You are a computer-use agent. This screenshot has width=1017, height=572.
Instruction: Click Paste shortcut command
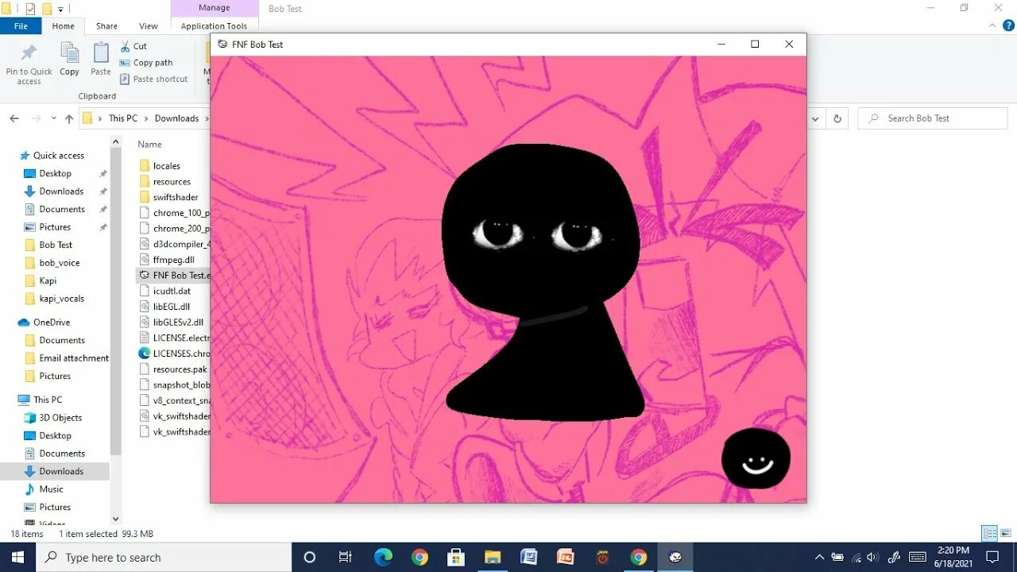[154, 79]
